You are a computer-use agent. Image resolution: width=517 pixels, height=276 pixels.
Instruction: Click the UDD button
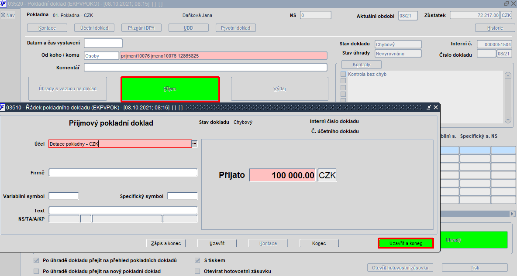(188, 28)
